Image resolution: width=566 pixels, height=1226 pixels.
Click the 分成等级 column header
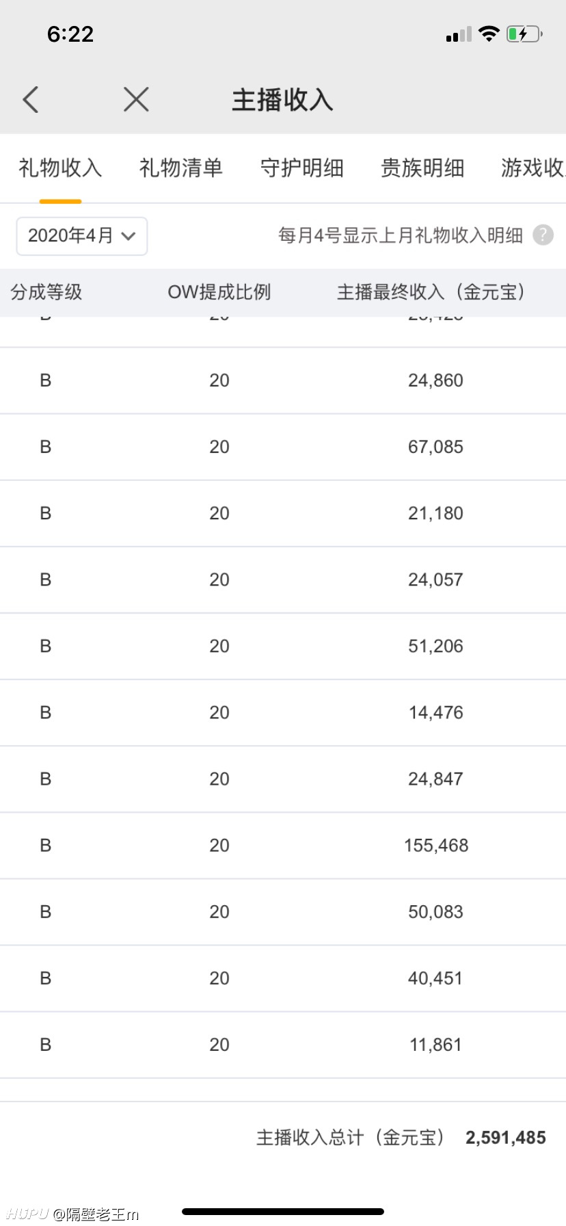pyautogui.click(x=46, y=292)
